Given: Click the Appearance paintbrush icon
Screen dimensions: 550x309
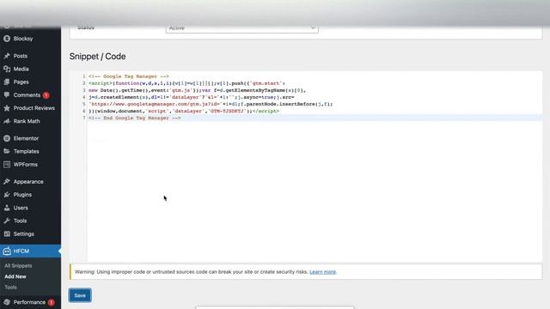Looking at the screenshot, I should pyautogui.click(x=7, y=181).
